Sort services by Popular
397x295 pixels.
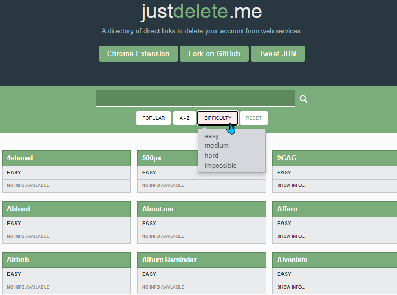153,118
